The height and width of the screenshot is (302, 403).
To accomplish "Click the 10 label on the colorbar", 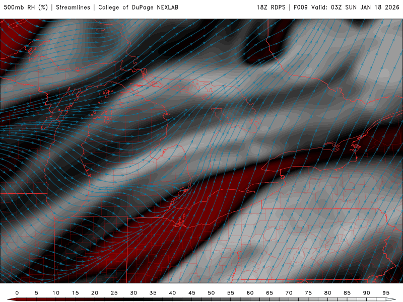I will (56, 293).
